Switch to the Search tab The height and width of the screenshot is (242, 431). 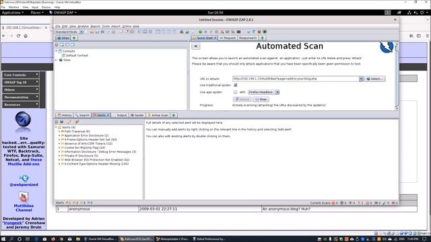[82, 115]
